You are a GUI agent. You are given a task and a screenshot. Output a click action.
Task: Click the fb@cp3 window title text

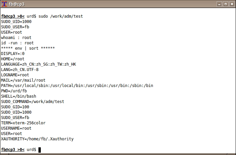pos(17,4)
